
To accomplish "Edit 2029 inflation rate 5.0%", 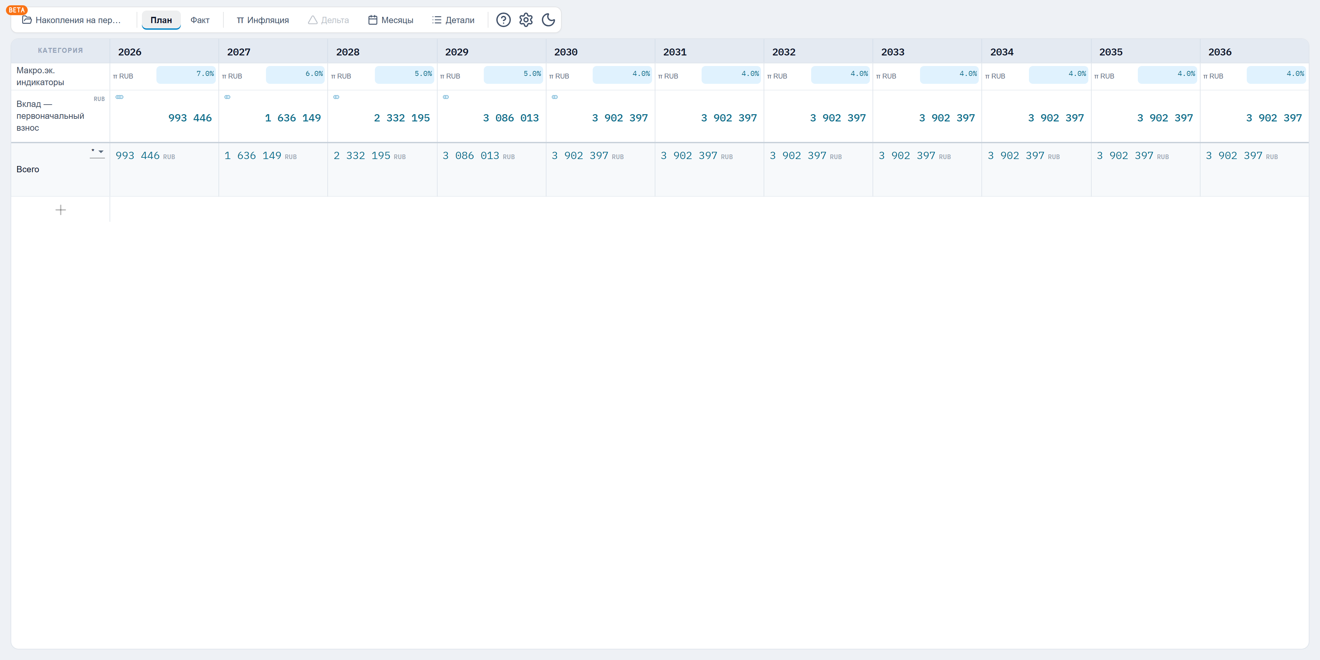I will pos(513,74).
